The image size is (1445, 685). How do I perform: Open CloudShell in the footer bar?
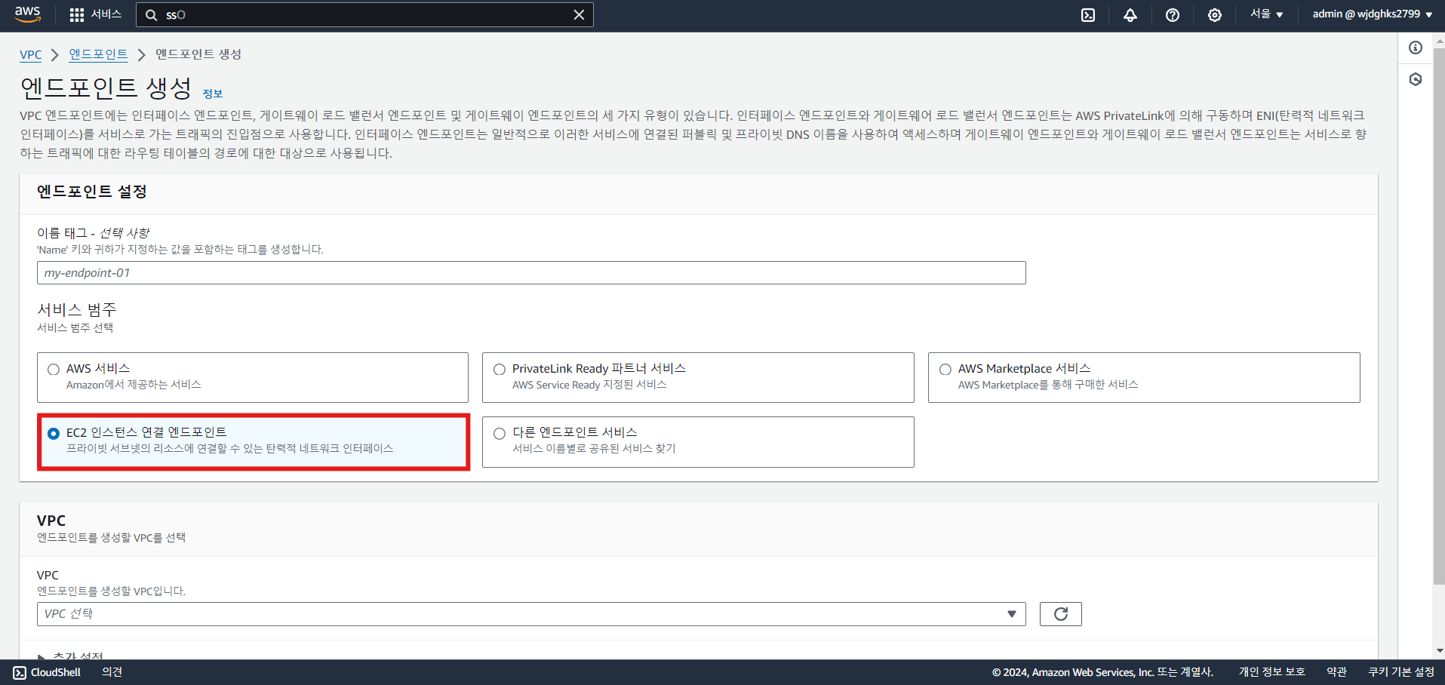[x=47, y=672]
